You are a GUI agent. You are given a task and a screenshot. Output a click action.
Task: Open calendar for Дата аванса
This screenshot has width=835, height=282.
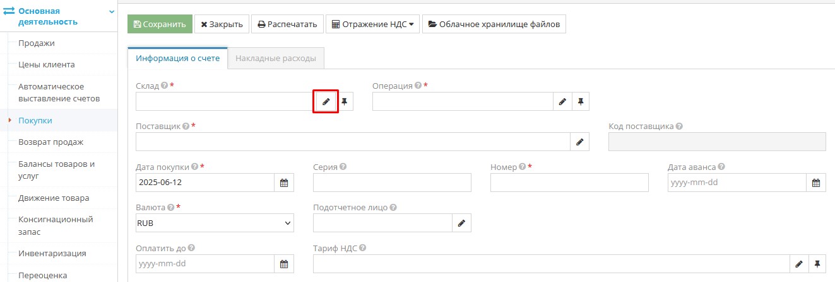point(815,183)
